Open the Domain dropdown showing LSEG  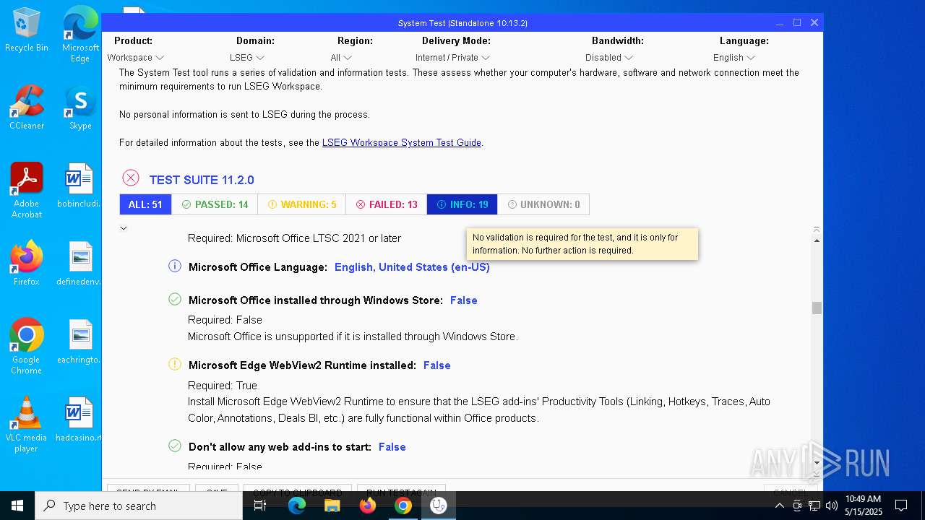tap(247, 57)
